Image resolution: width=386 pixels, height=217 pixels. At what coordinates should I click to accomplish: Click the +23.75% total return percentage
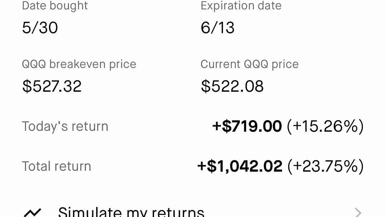click(326, 166)
